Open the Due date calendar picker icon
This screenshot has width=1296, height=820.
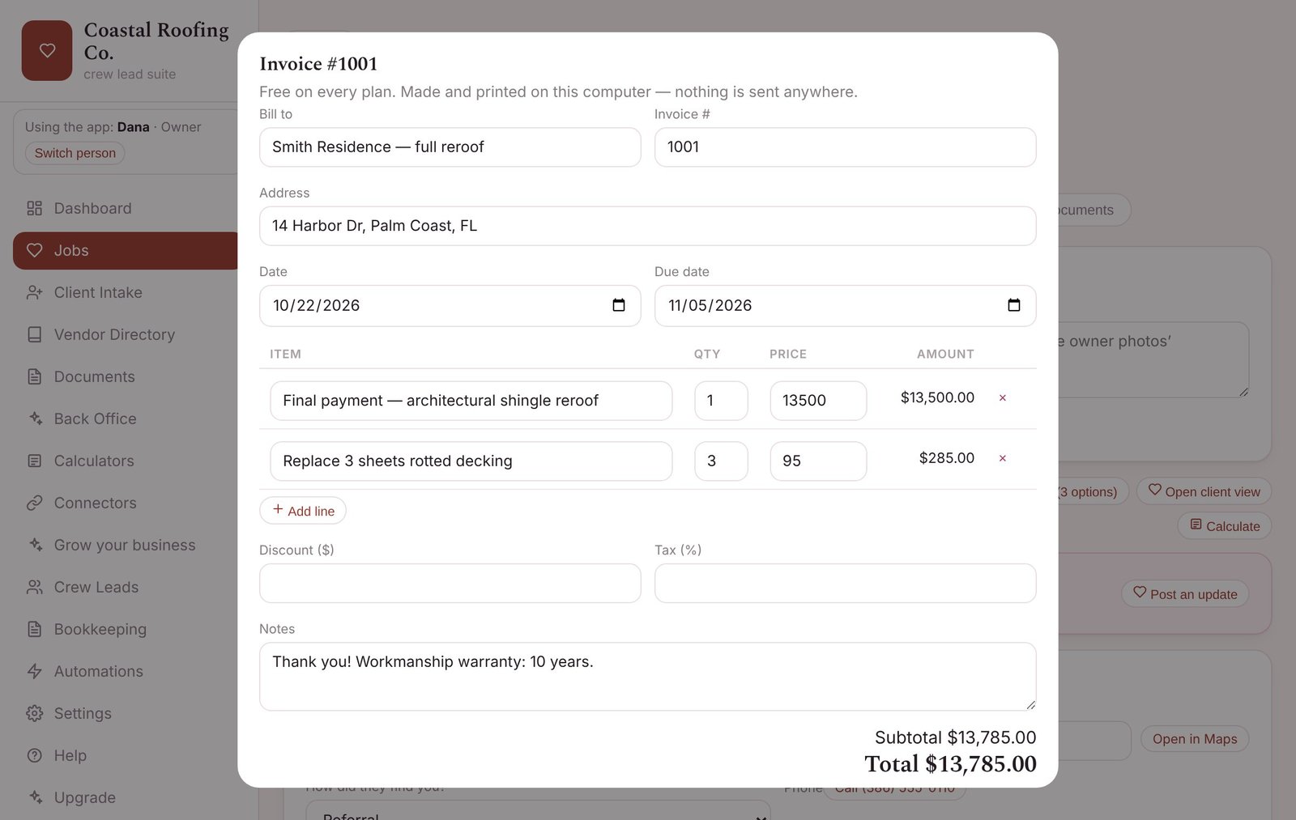1014,305
